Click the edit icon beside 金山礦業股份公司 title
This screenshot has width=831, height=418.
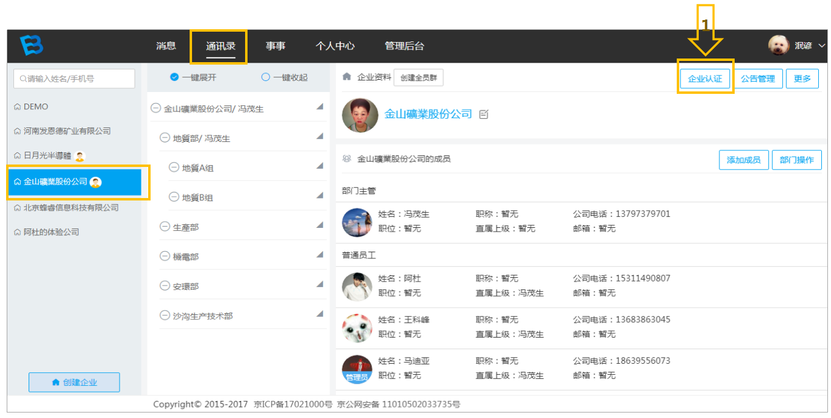(x=484, y=114)
